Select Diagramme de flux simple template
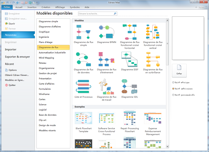209x152 pixels. coord(84,35)
